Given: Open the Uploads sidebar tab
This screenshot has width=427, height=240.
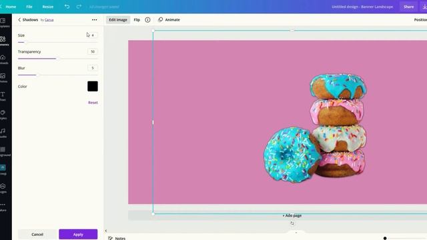Looking at the screenshot, I should click(x=3, y=59).
